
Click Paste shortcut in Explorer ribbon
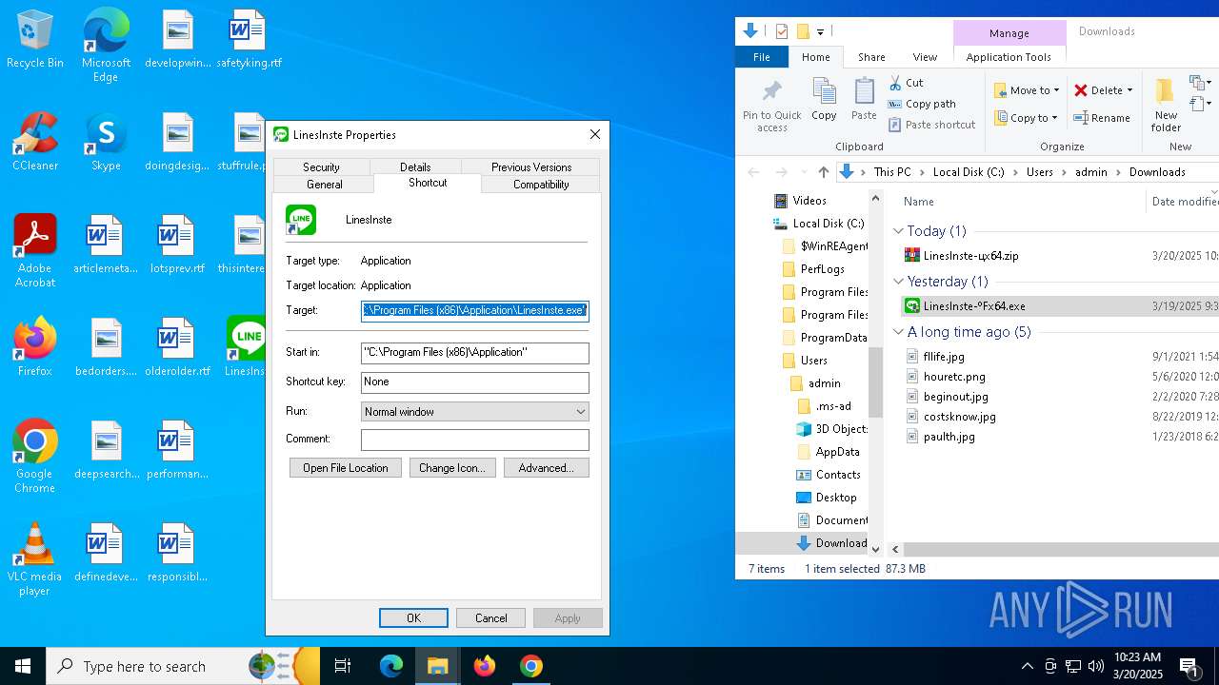click(x=932, y=125)
